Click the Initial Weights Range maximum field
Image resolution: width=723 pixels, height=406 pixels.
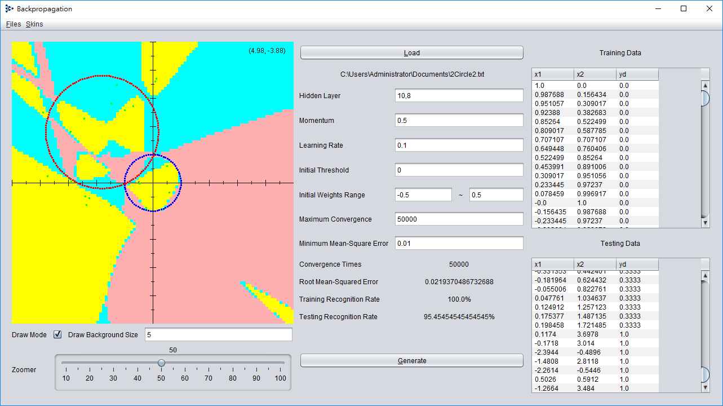496,195
